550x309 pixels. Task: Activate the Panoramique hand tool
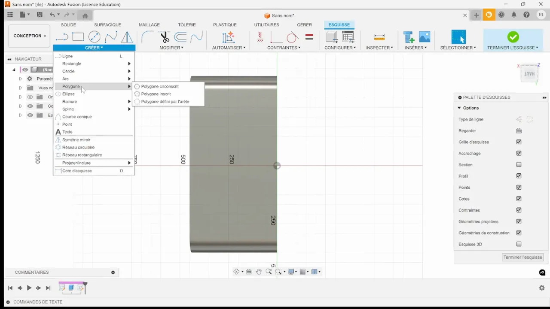pos(259,271)
